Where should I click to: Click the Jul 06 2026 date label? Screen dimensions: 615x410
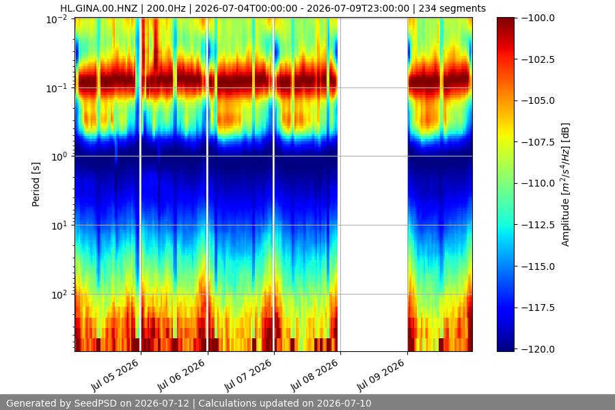181,375
